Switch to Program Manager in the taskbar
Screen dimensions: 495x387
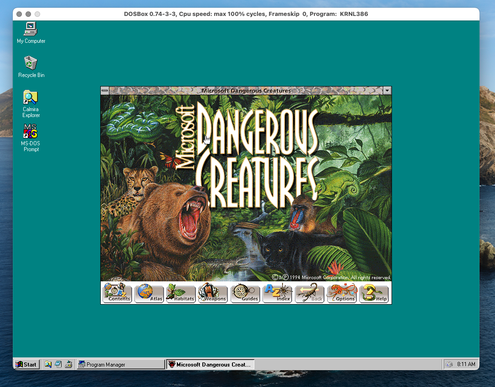click(x=121, y=364)
